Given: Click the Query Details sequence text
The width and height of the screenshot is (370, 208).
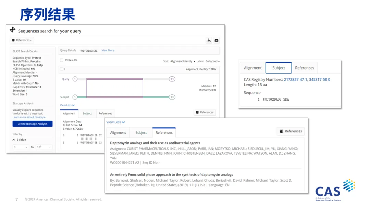Looking at the screenshot, I should (89, 51).
